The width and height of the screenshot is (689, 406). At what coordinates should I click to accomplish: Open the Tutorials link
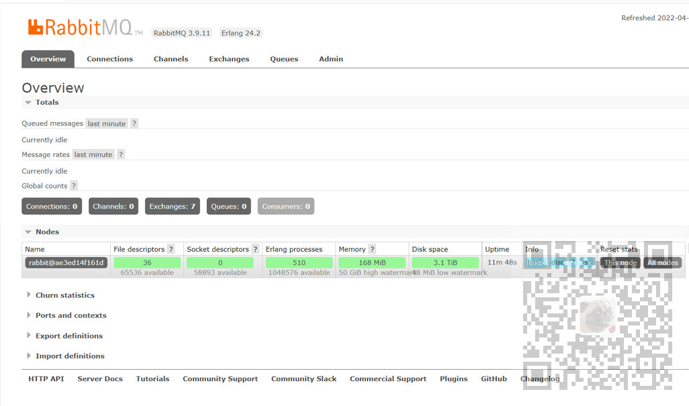click(152, 378)
